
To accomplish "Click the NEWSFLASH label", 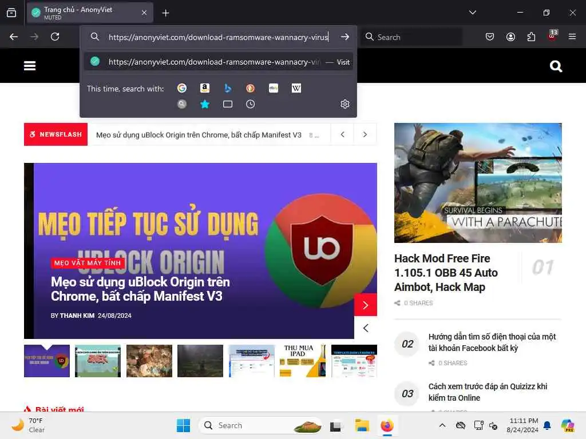I will coord(56,134).
